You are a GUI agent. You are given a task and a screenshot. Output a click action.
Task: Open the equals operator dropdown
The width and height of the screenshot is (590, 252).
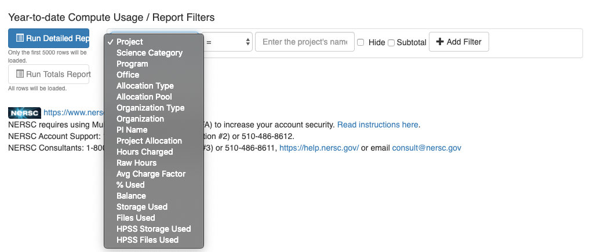[228, 42]
